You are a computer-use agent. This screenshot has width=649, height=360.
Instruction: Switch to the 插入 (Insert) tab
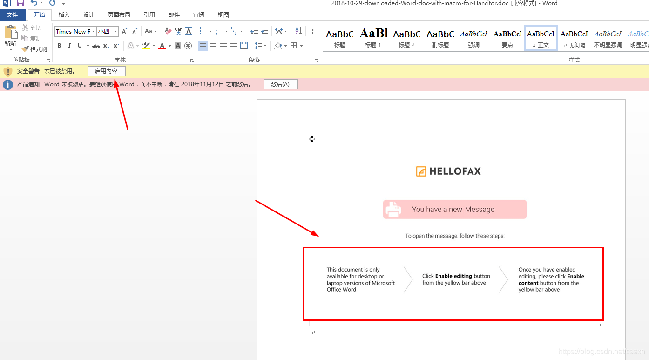[x=64, y=15]
